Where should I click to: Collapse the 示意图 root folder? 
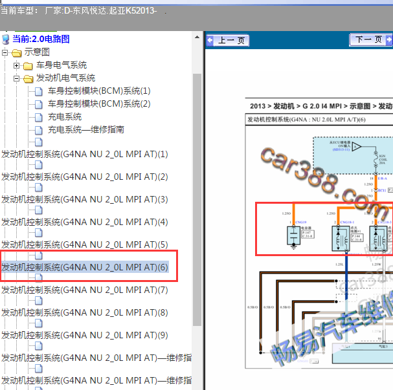[x=5, y=52]
